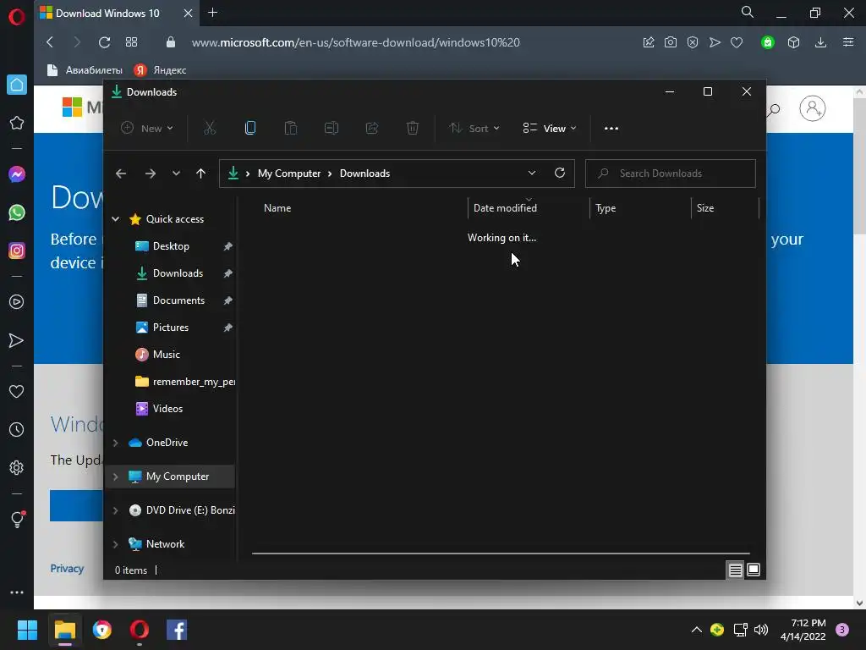Click the Cut scissors icon in Explorer toolbar
The image size is (866, 650).
(210, 129)
